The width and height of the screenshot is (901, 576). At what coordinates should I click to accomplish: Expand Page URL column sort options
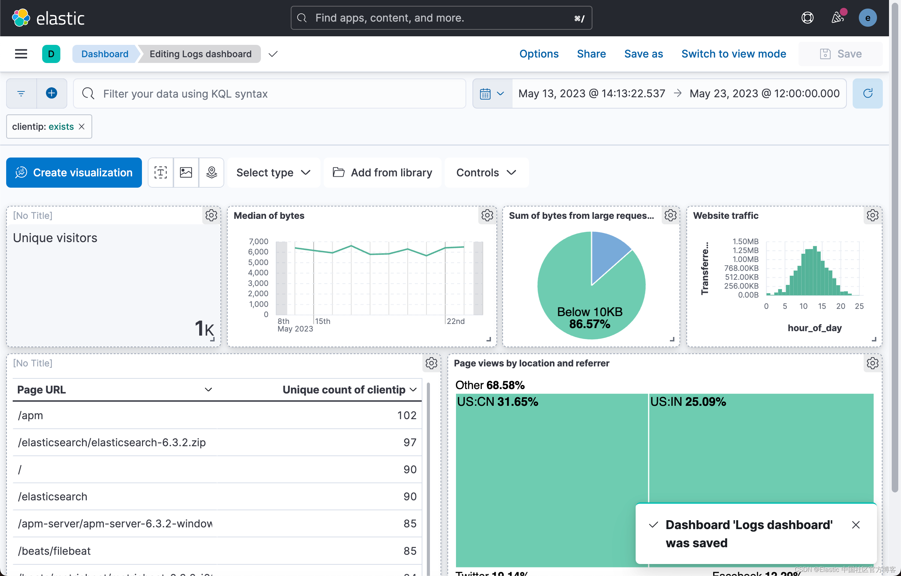[x=209, y=390]
